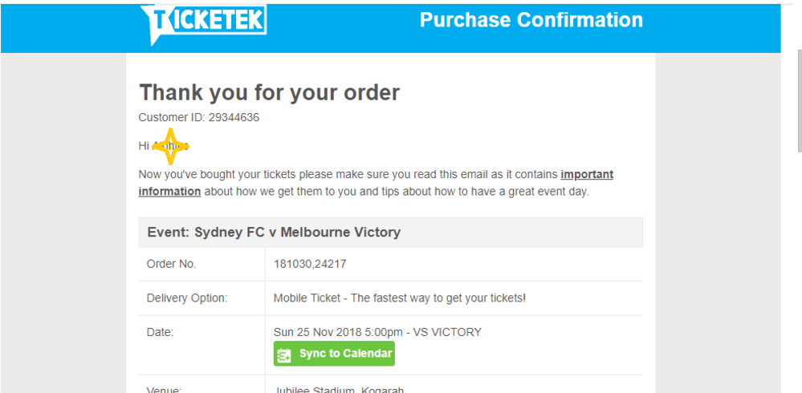Click the calendar icon in Sync button
The height and width of the screenshot is (393, 802).
click(x=284, y=355)
